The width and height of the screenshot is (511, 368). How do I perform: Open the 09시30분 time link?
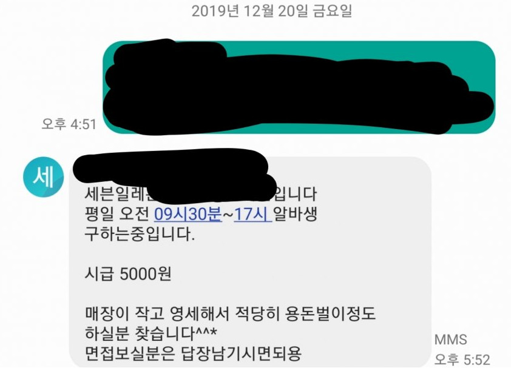pyautogui.click(x=188, y=214)
